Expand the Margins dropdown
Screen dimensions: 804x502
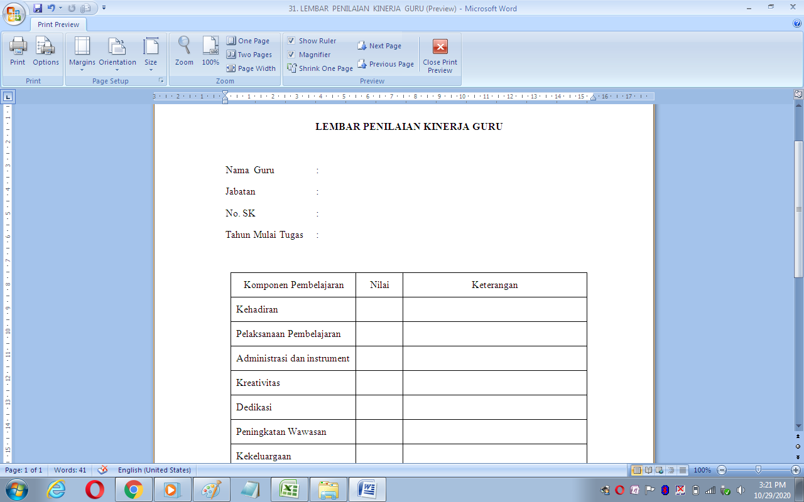[82, 53]
